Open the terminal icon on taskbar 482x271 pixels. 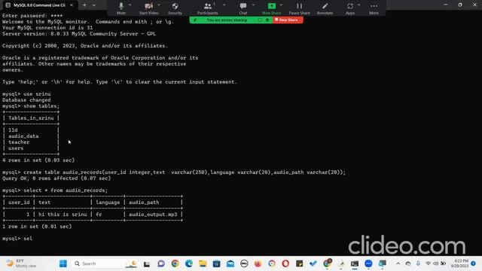pyautogui.click(x=355, y=263)
